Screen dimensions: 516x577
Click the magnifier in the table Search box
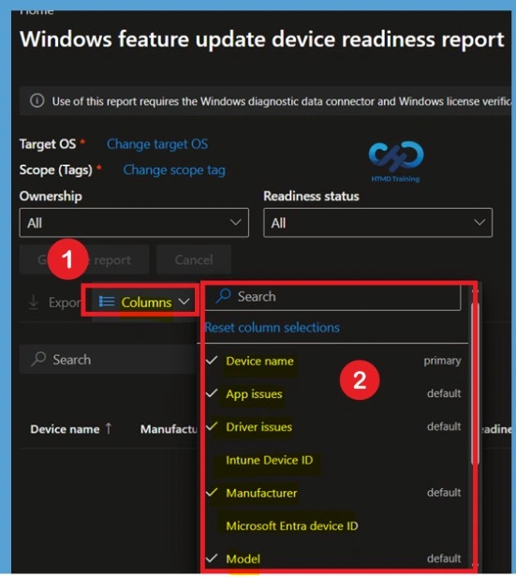tap(38, 359)
